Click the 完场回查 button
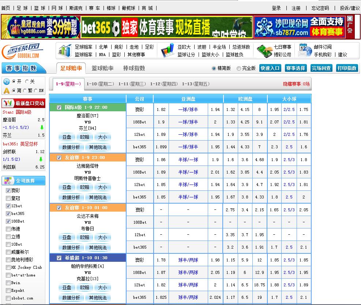Viewport: 361px width, 305px height. point(321,68)
